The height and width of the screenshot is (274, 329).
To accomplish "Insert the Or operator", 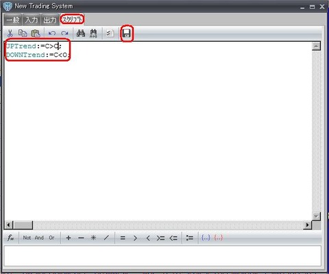I will pos(51,238).
